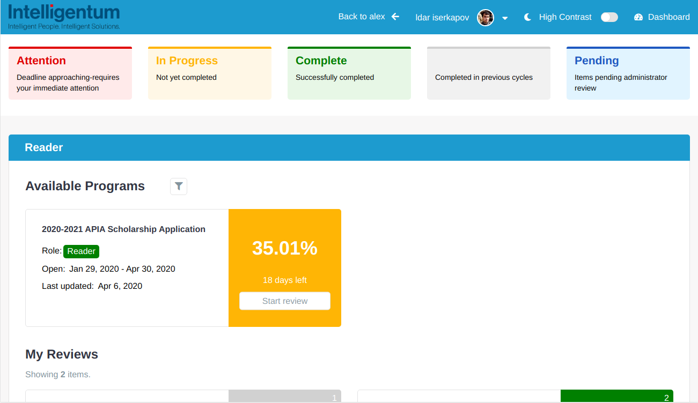Click the moon High Contrast icon

pyautogui.click(x=528, y=17)
